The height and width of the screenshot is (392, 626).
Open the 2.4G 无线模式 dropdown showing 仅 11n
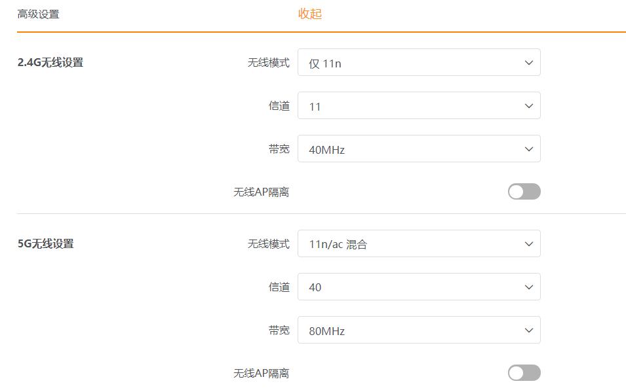point(419,62)
